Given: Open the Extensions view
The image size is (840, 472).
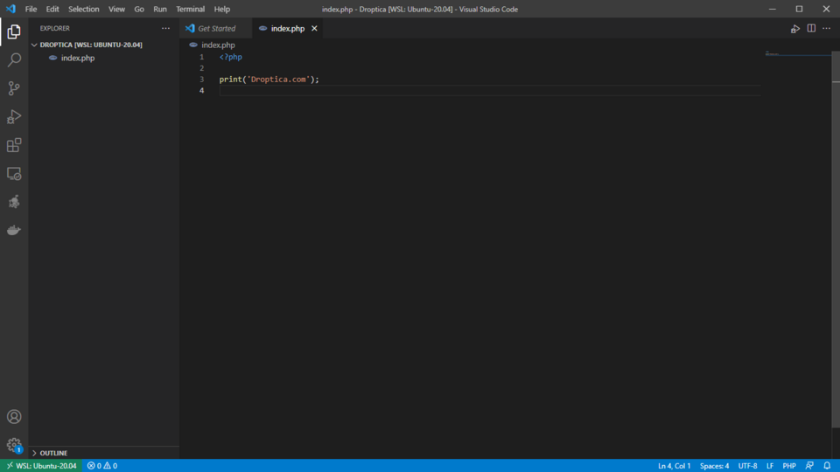Looking at the screenshot, I should (14, 145).
